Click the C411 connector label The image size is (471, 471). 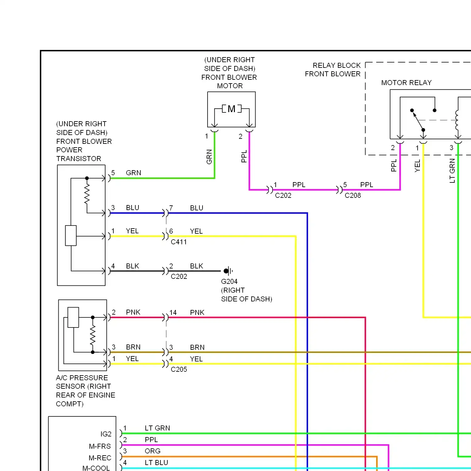coord(179,242)
